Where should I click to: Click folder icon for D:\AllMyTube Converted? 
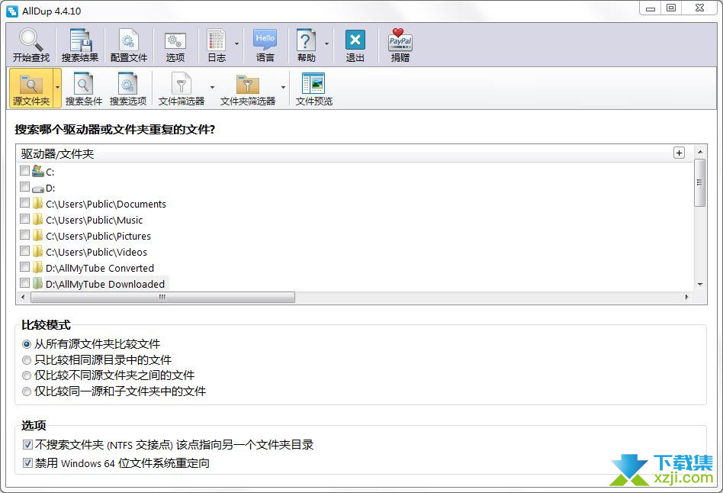coord(38,268)
